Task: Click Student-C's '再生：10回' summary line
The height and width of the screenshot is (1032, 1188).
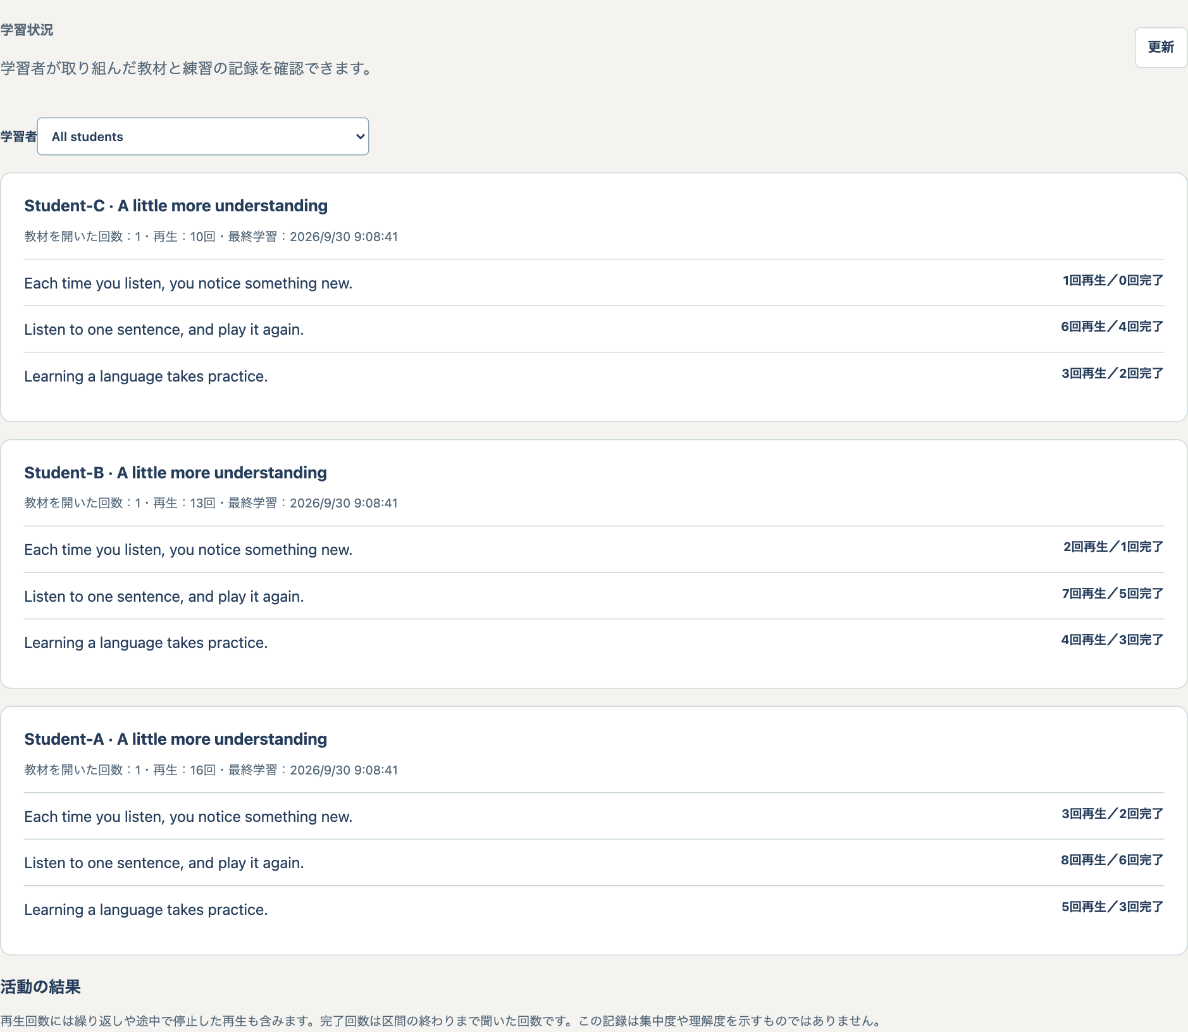Action: tap(211, 237)
